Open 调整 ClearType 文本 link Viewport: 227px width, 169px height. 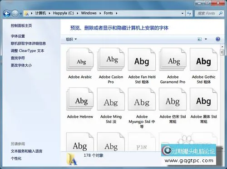(x=27, y=50)
